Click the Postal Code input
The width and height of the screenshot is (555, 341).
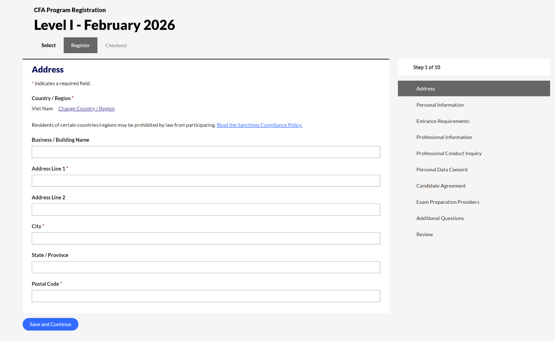coord(206,296)
